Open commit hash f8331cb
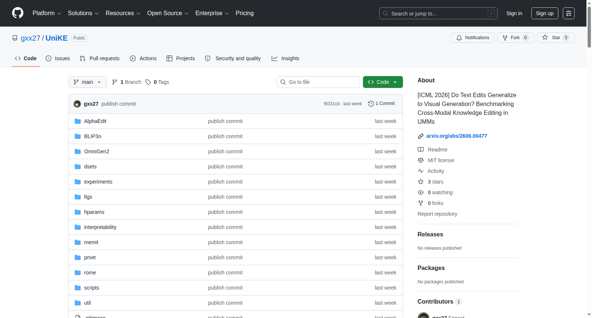The height and width of the screenshot is (318, 592). point(332,104)
